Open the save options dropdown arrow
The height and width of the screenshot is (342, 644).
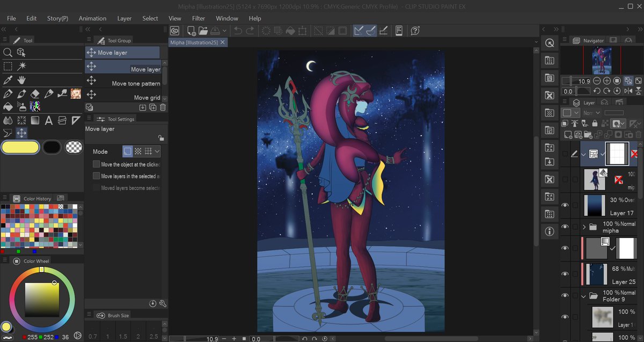(224, 31)
